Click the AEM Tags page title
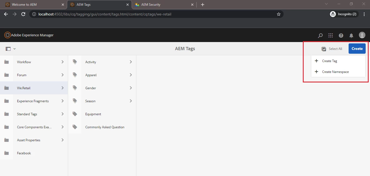The image size is (370, 176). pyautogui.click(x=185, y=49)
